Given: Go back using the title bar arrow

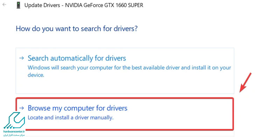Looking at the screenshot, I should tap(4, 5).
